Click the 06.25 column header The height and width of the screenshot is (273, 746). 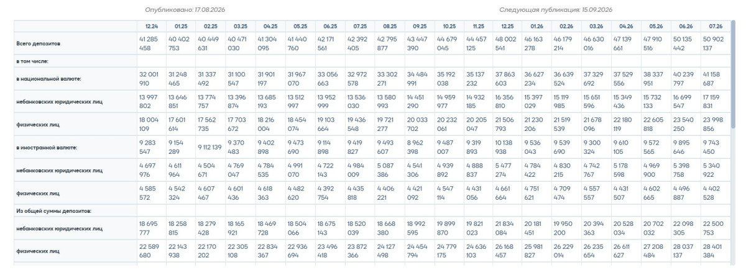pos(330,26)
